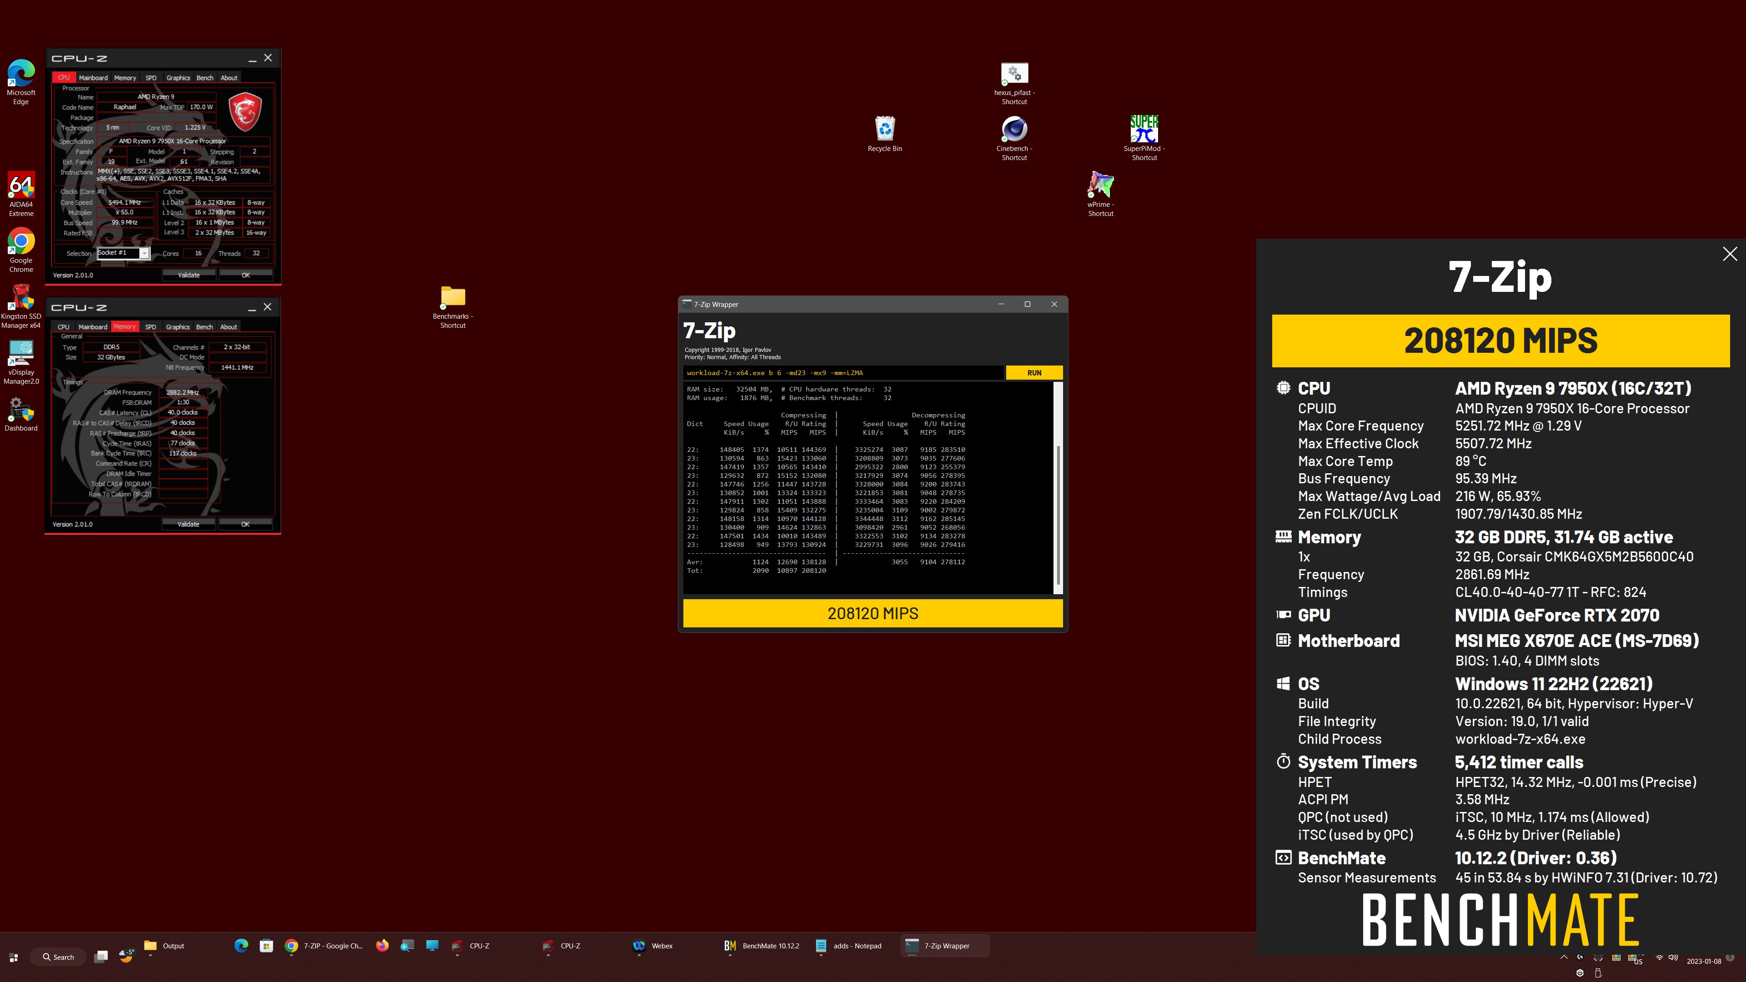Click the yellow RUN button
This screenshot has height=982, width=1746.
(1034, 373)
